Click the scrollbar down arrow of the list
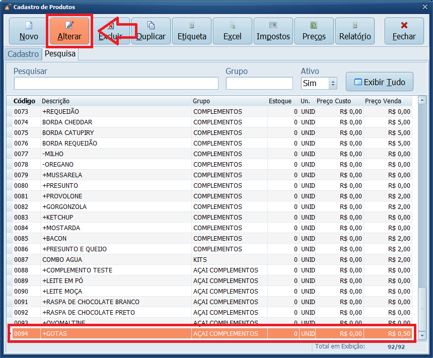Viewport: 433px width, 358px height. tap(422, 335)
